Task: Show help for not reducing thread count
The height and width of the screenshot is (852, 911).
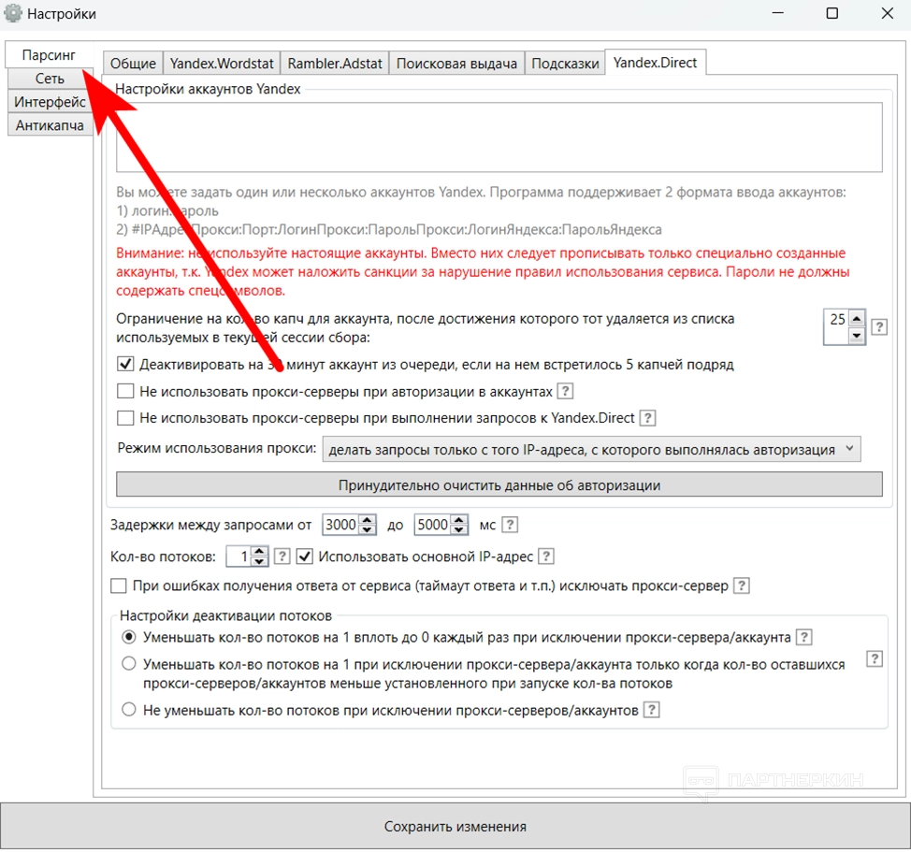Action: pos(651,710)
